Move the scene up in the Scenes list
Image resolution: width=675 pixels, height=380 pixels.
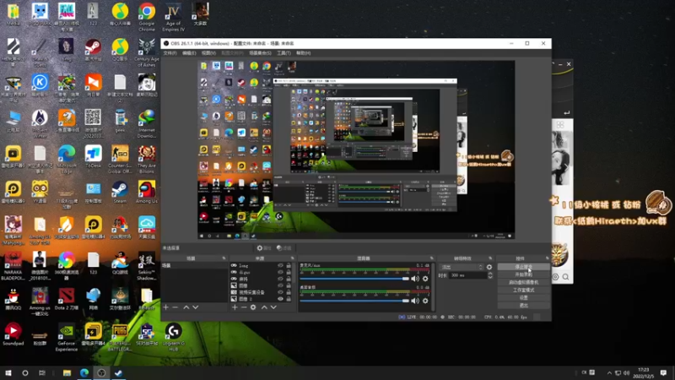tap(186, 307)
